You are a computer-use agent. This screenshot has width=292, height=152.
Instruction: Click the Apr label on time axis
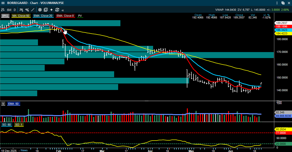[150, 151]
